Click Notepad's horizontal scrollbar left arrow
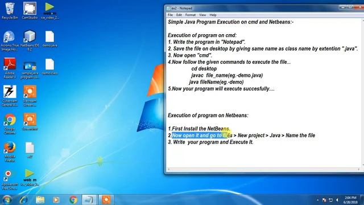The height and width of the screenshot is (205, 364). point(168,170)
